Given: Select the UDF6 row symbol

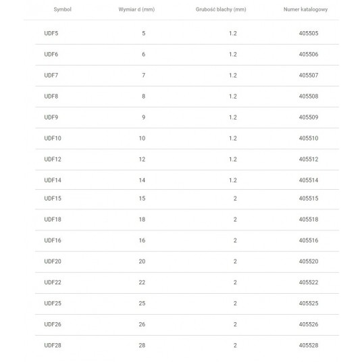Looking at the screenshot, I should pos(51,54).
